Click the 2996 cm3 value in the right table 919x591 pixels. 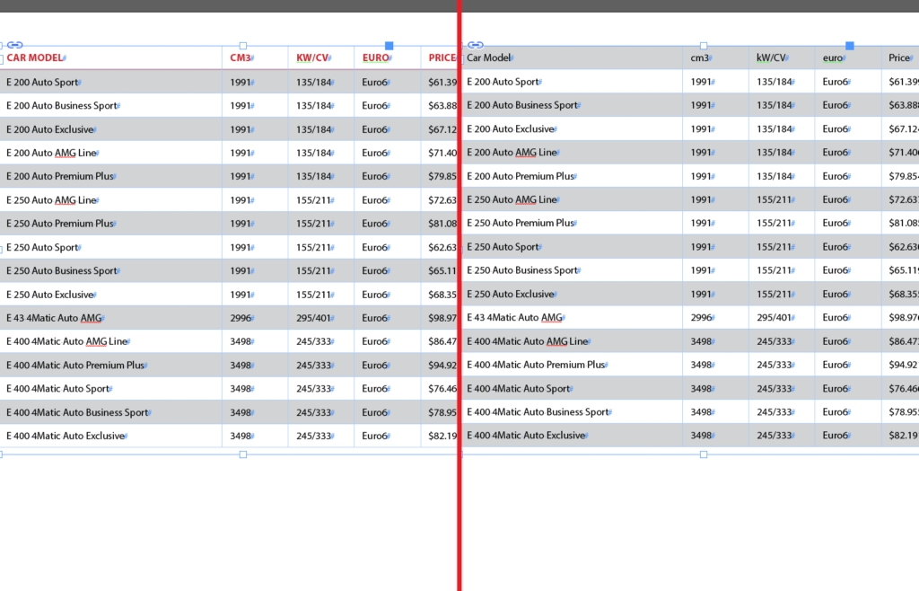click(x=701, y=317)
